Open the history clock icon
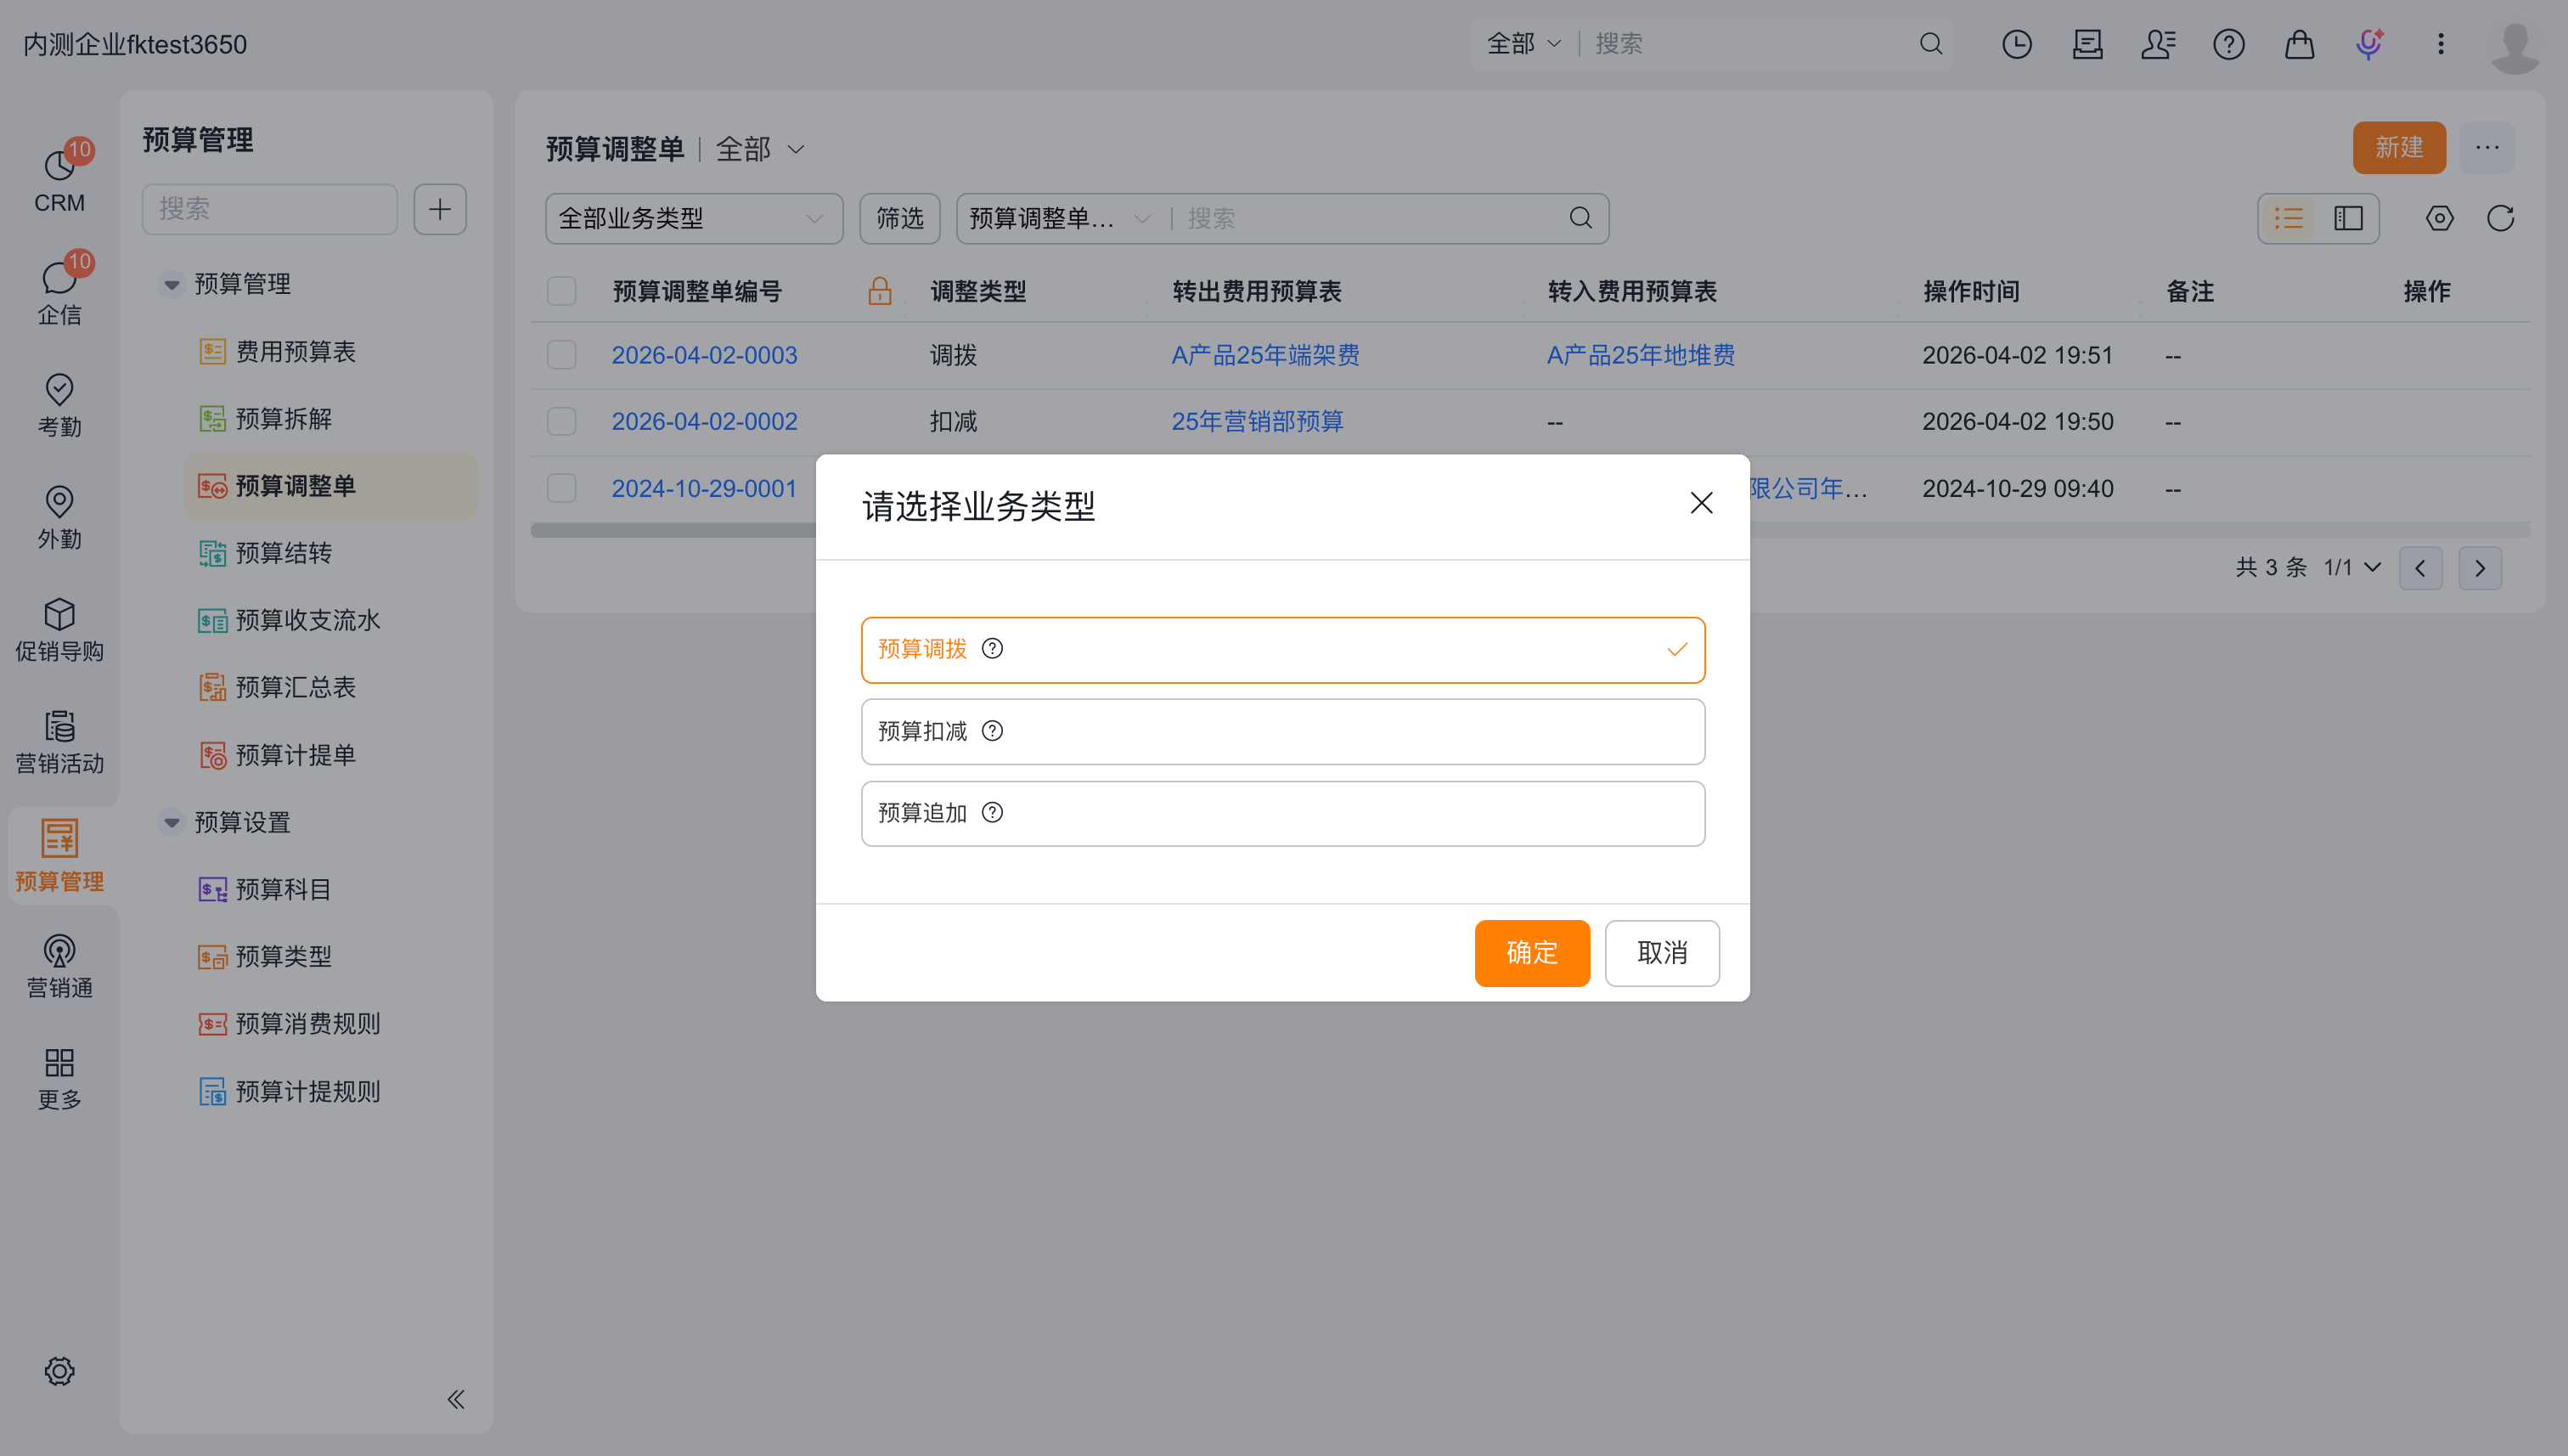2568x1456 pixels. point(2016,44)
